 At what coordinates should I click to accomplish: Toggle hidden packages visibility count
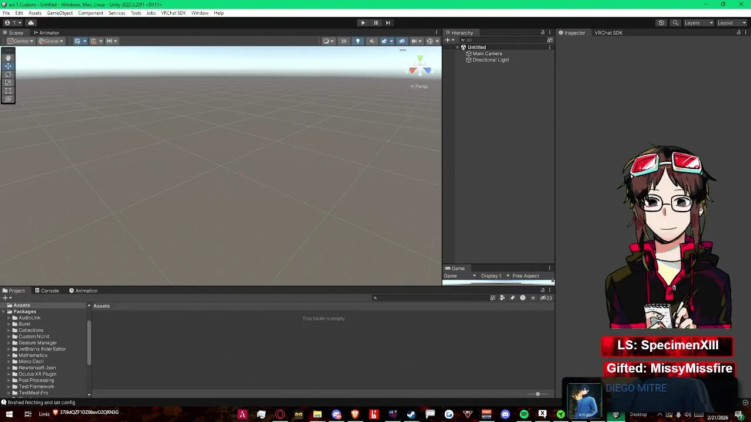(x=546, y=298)
